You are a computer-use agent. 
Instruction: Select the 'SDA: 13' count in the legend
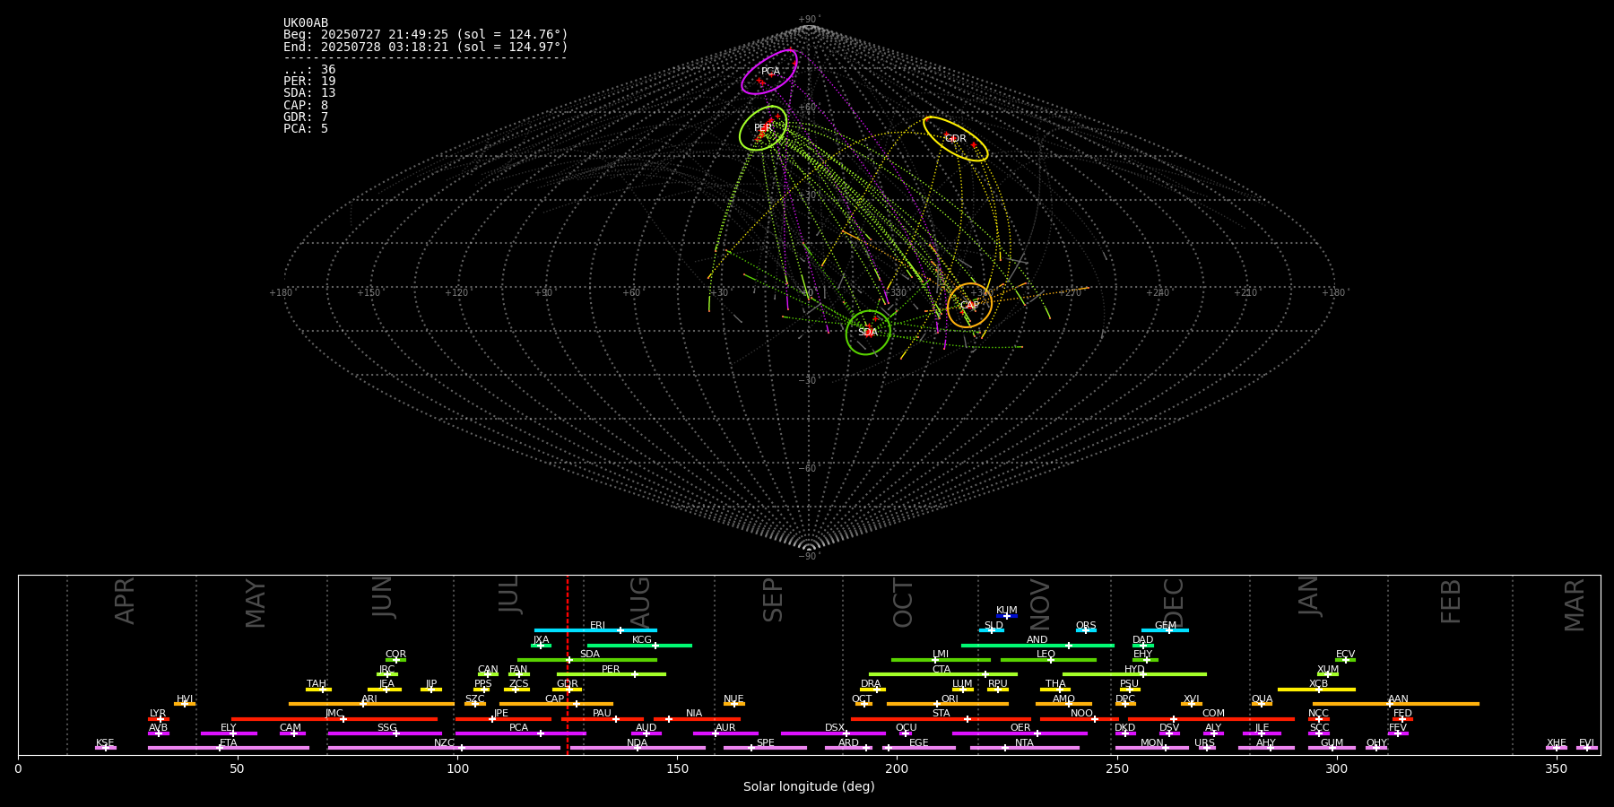[x=309, y=93]
